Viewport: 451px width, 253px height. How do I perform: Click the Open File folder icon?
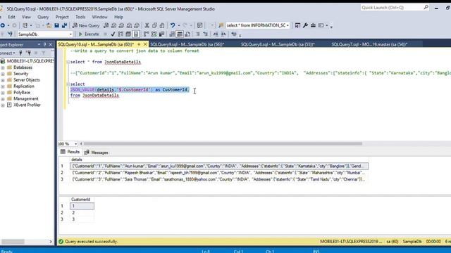[x=49, y=25]
